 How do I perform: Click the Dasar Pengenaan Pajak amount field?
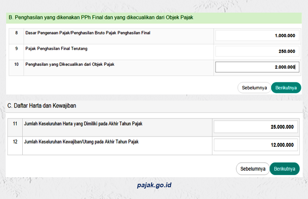(257, 36)
